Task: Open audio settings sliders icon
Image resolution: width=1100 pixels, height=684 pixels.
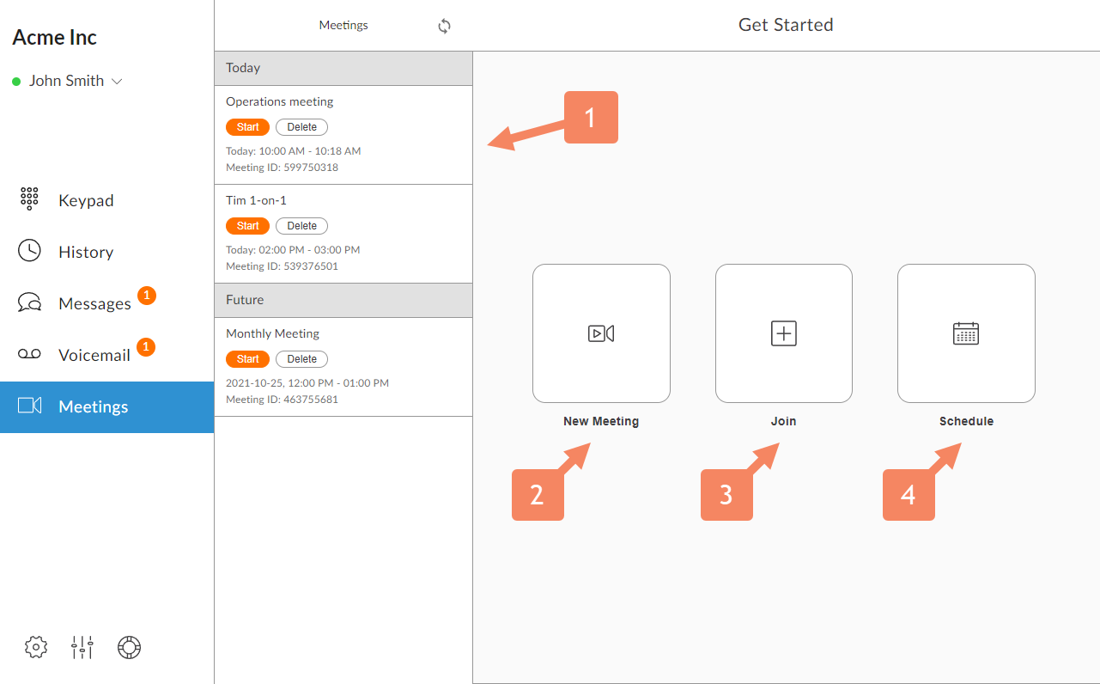Action: [82, 647]
